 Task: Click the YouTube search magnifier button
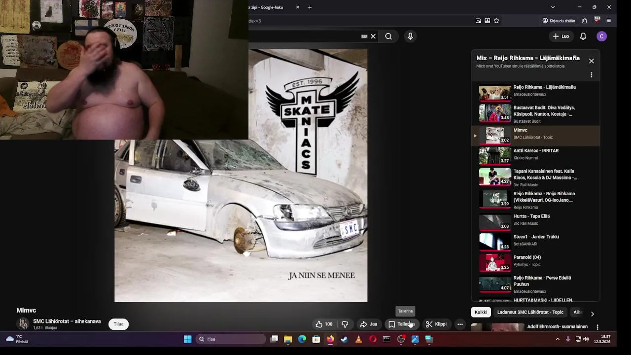388,36
